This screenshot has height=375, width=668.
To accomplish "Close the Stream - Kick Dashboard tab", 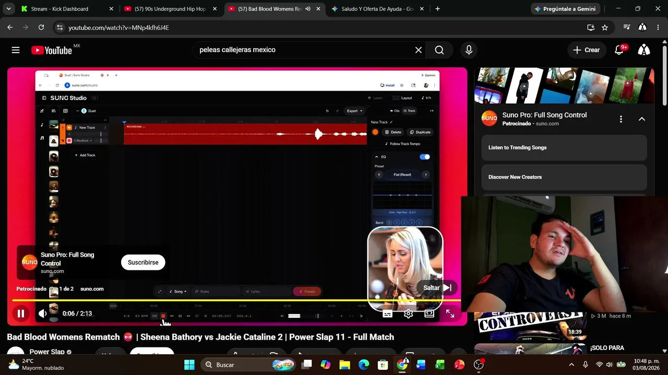I will tap(111, 9).
